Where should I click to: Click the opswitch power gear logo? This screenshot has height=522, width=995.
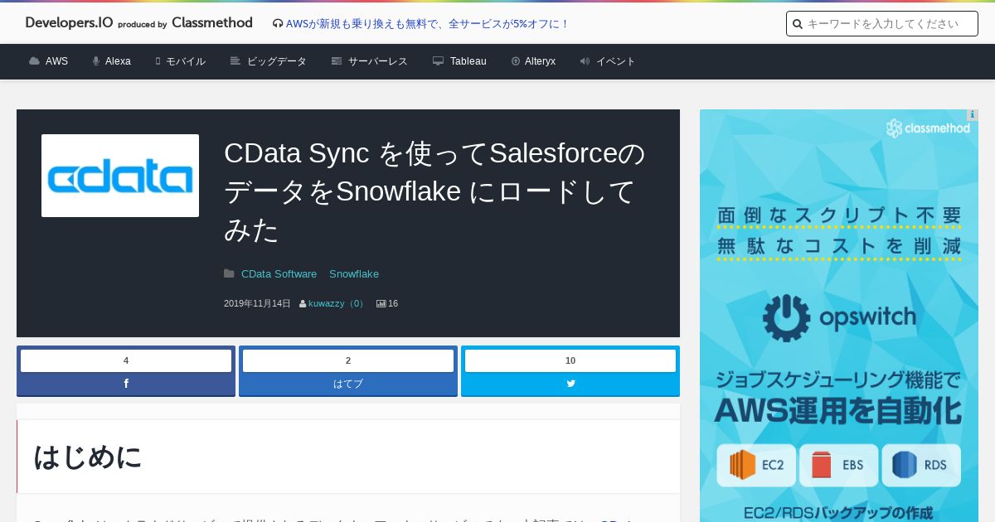(x=786, y=318)
